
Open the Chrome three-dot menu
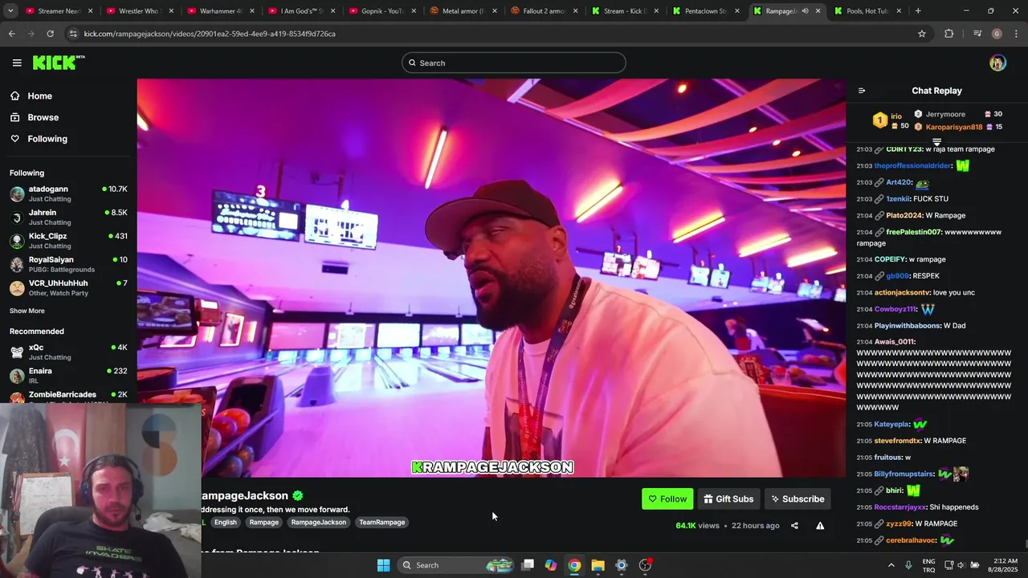[1016, 34]
